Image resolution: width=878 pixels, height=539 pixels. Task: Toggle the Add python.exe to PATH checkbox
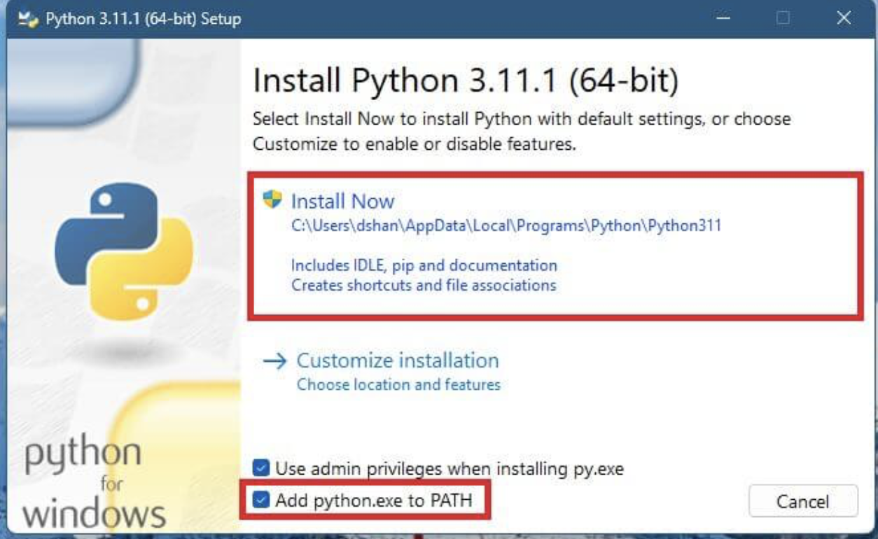pos(261,500)
